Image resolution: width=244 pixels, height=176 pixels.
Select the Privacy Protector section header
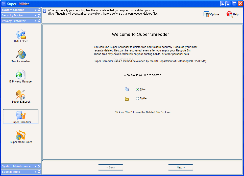(x=21, y=21)
